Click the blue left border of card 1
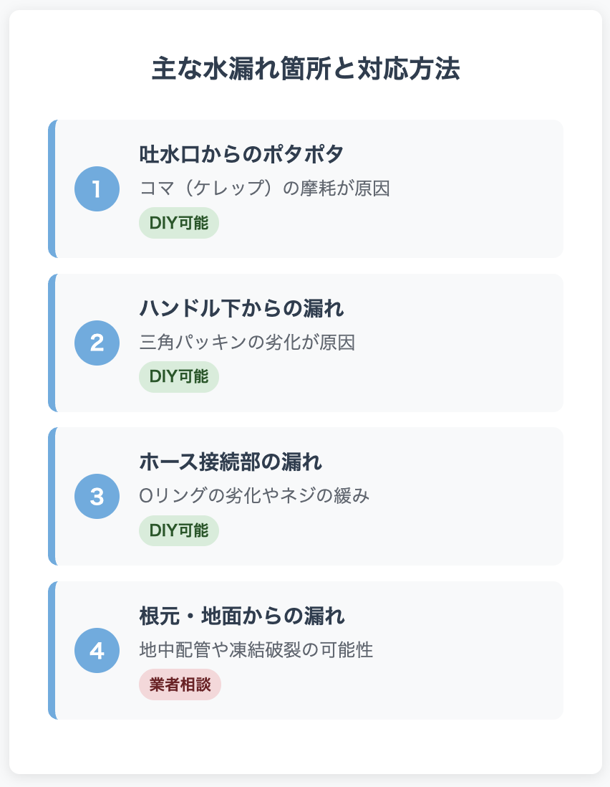610x787 pixels. tap(51, 189)
